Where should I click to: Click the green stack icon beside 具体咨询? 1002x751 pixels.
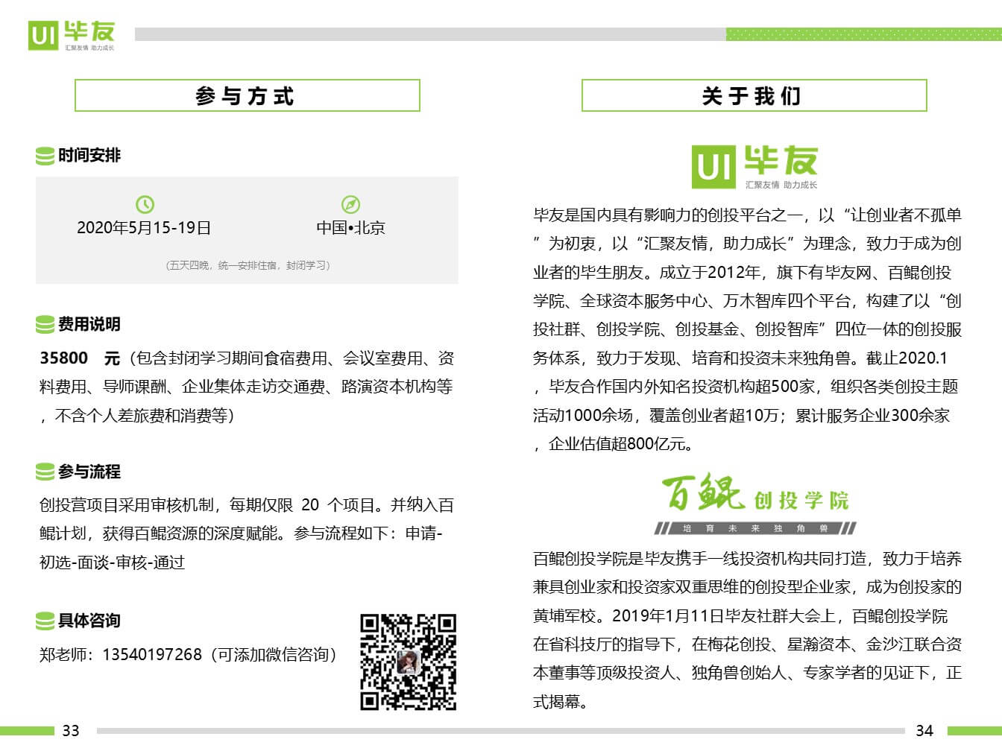pos(45,621)
